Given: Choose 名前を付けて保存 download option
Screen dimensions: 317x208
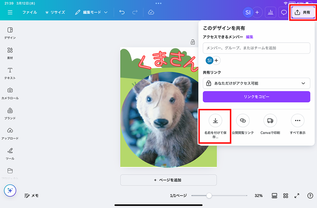Looking at the screenshot, I should click(215, 126).
